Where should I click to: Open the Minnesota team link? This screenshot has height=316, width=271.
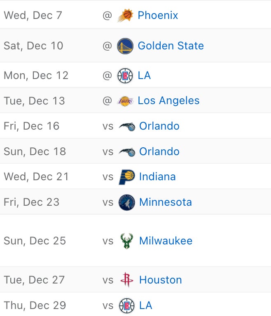[165, 202]
